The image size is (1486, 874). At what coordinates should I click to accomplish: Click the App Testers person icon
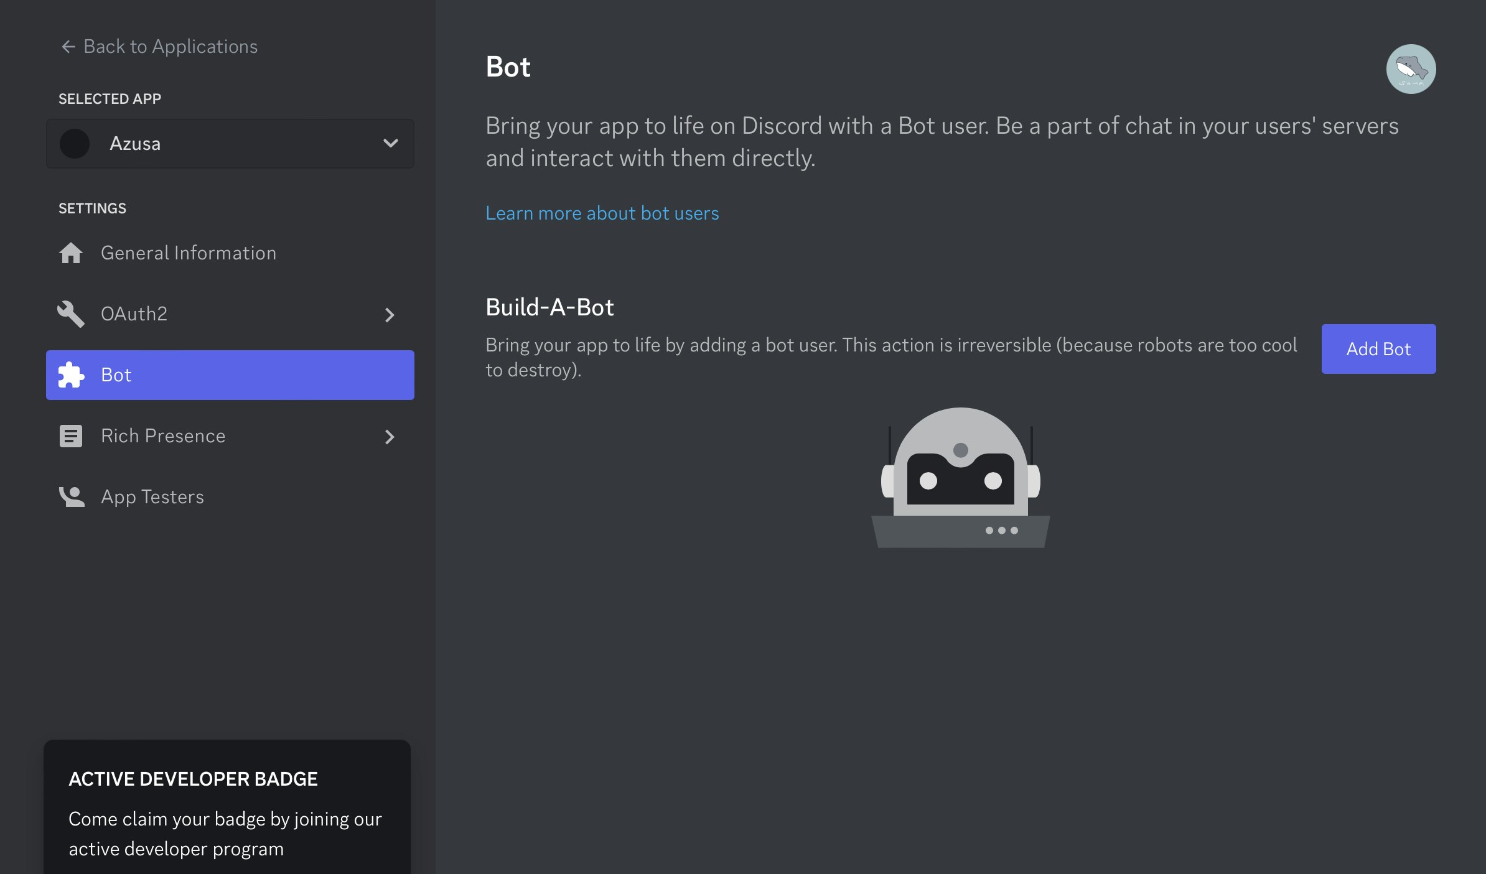tap(71, 497)
